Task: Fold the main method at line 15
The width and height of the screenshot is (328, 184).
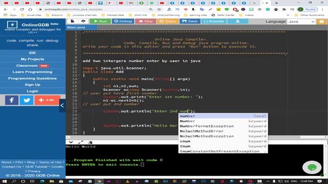Action: tap(79, 82)
